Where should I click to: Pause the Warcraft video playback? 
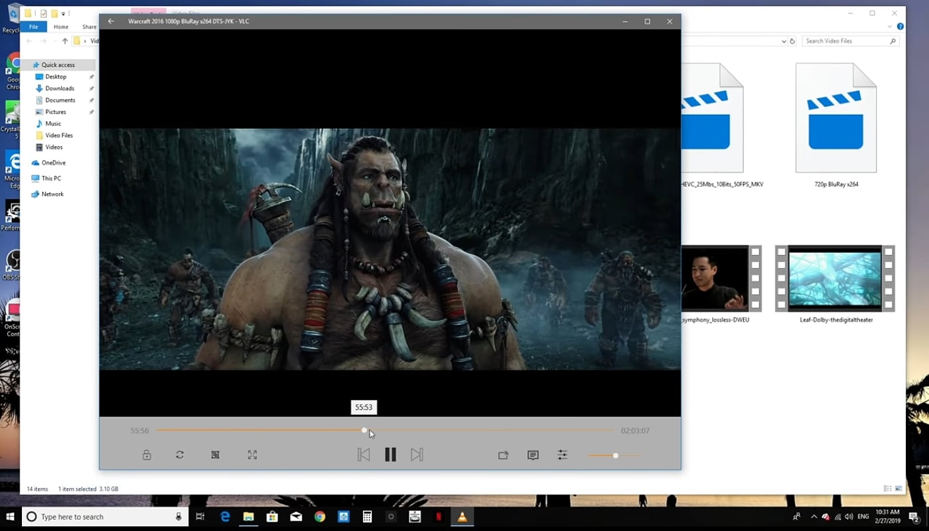(x=390, y=455)
